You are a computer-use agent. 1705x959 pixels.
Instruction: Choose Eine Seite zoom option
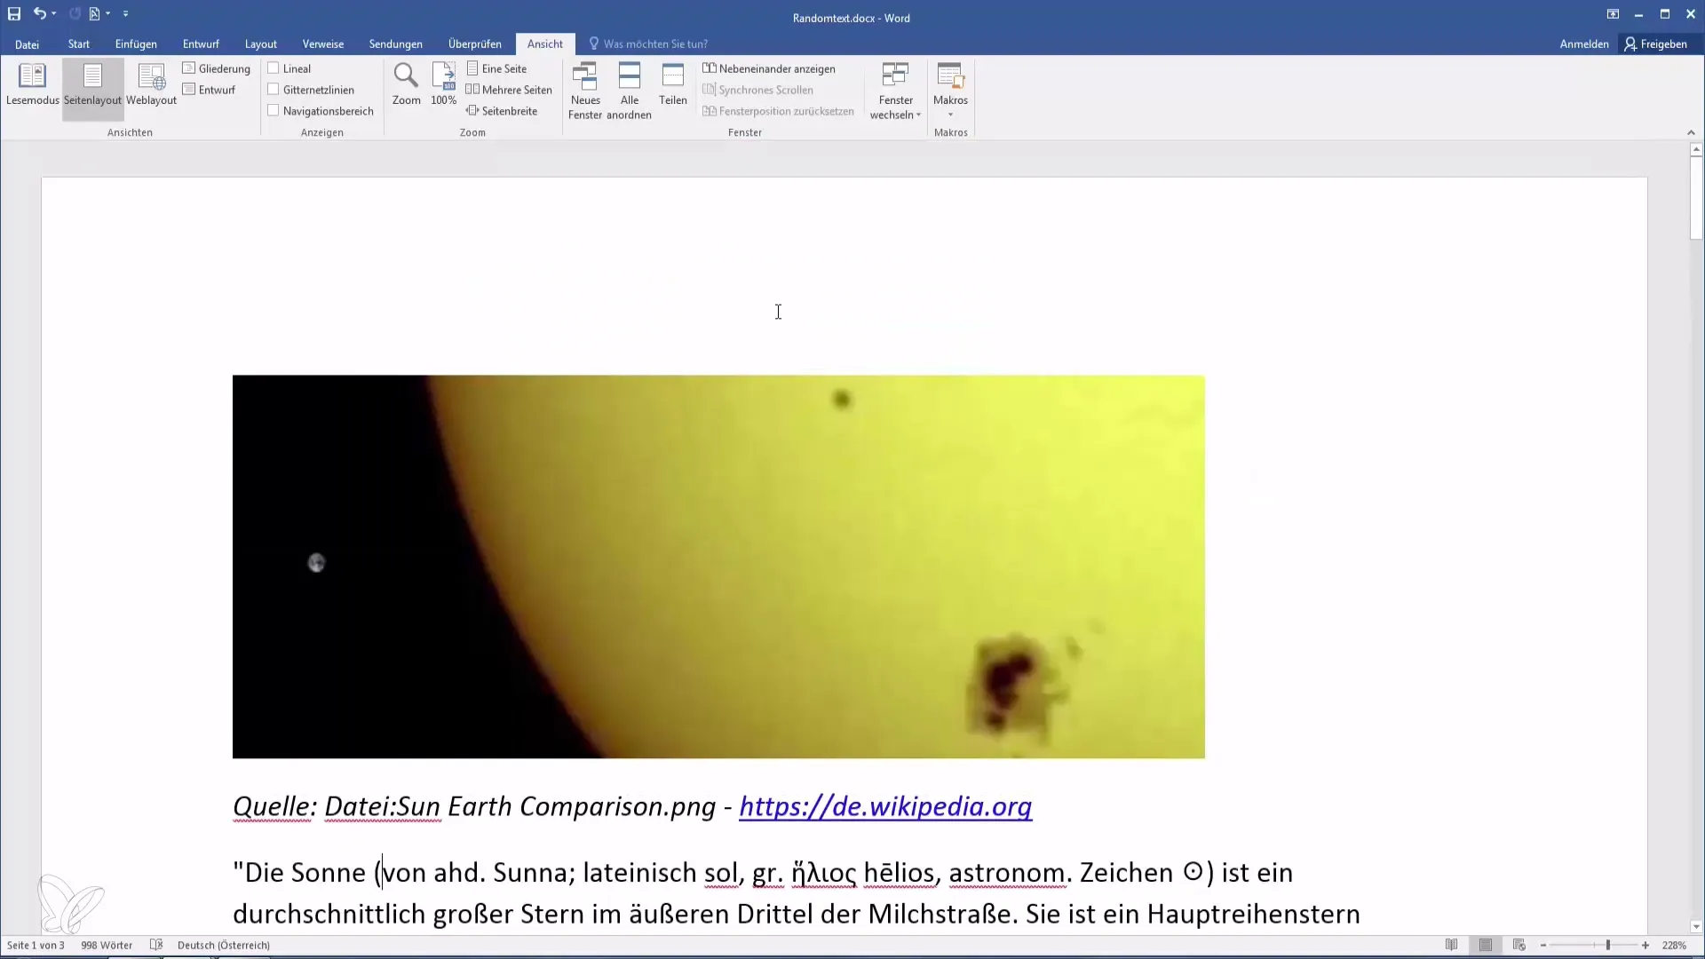tap(496, 68)
